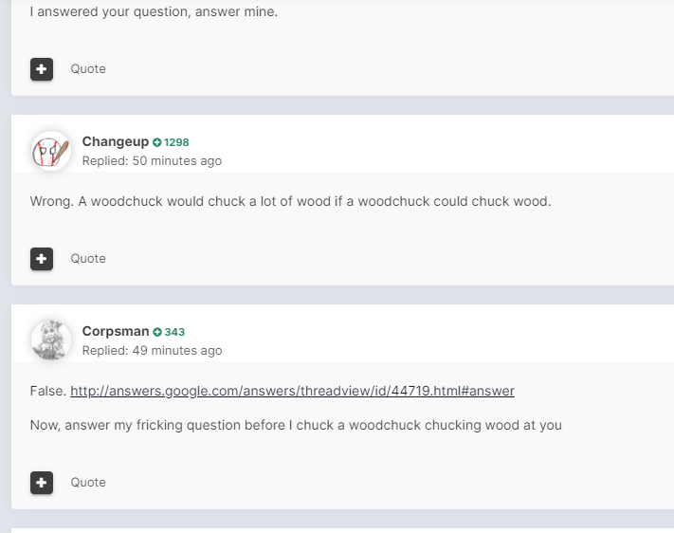
Task: Toggle multiquote plus on the topmost post
Action: click(42, 69)
